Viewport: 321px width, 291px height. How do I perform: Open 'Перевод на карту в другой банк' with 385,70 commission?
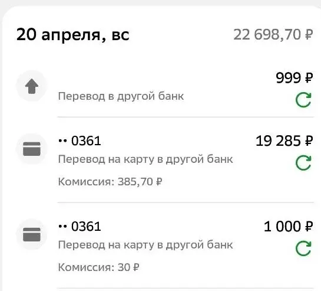[x=145, y=159]
